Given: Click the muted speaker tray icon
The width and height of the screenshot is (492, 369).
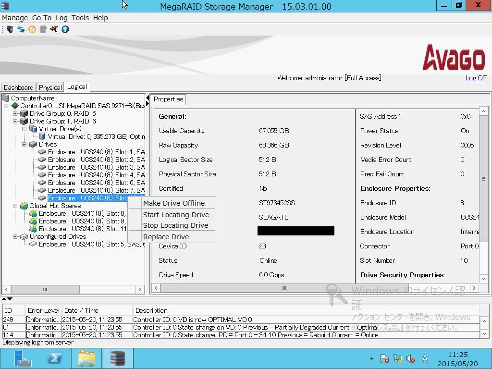Looking at the screenshot, I should (410, 358).
